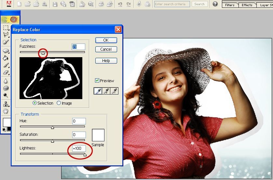The height and width of the screenshot is (180, 273).
Task: Confirm Replace Color with OK
Action: pos(106,40)
